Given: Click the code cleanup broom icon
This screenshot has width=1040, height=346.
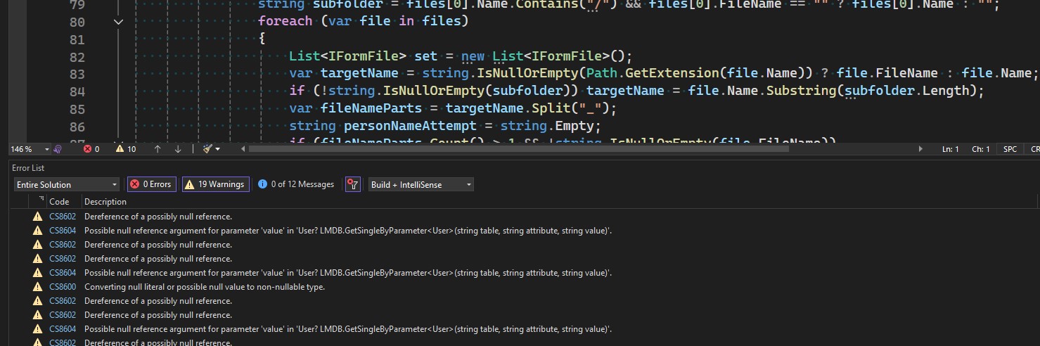Looking at the screenshot, I should tap(207, 149).
